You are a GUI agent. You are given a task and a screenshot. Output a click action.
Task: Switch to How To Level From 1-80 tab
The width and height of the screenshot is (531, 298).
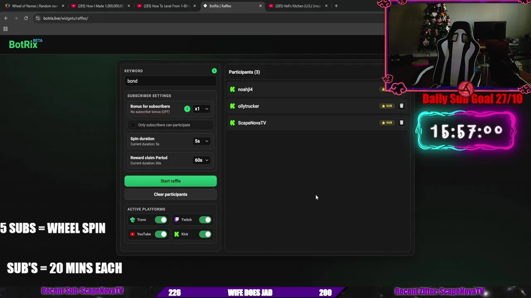point(166,6)
